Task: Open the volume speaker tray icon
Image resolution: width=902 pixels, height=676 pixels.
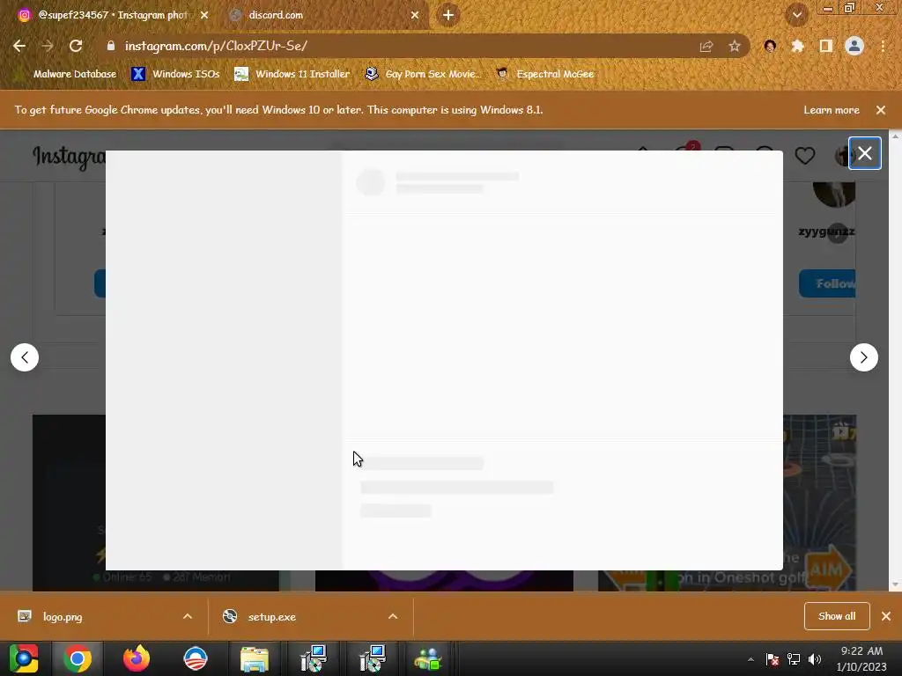Action: 815,659
